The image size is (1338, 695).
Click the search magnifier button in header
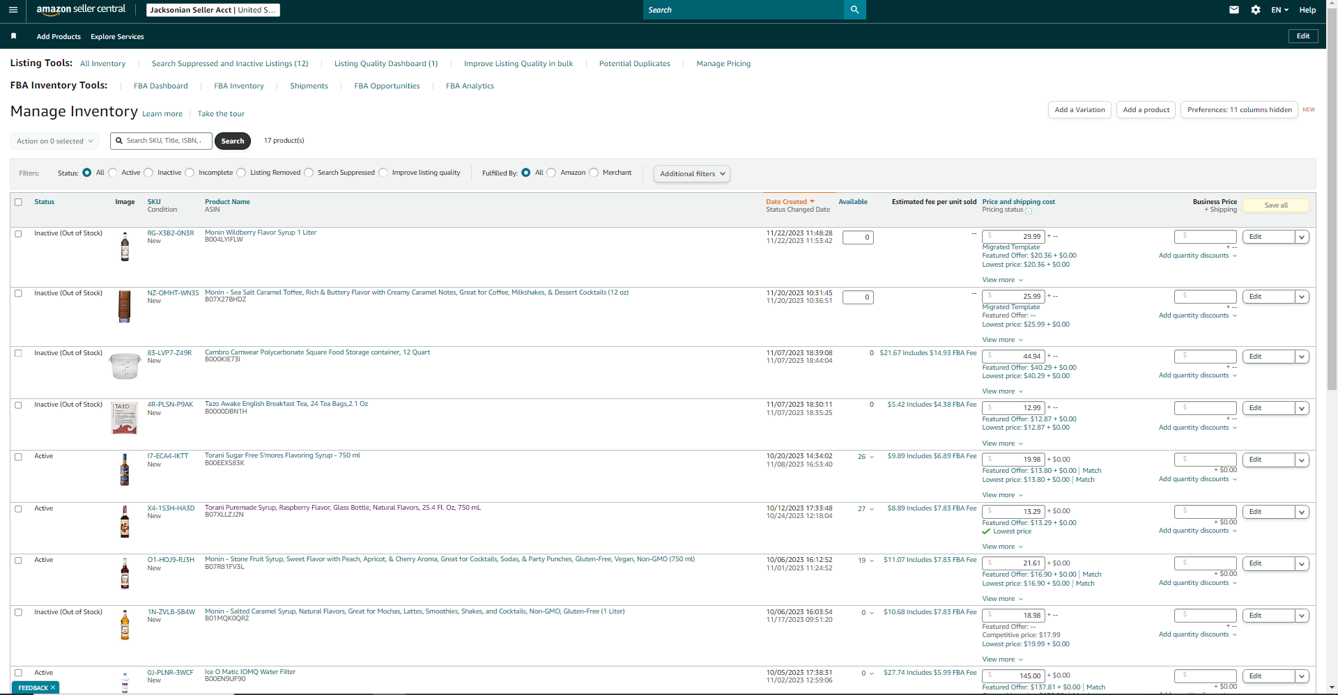(854, 10)
